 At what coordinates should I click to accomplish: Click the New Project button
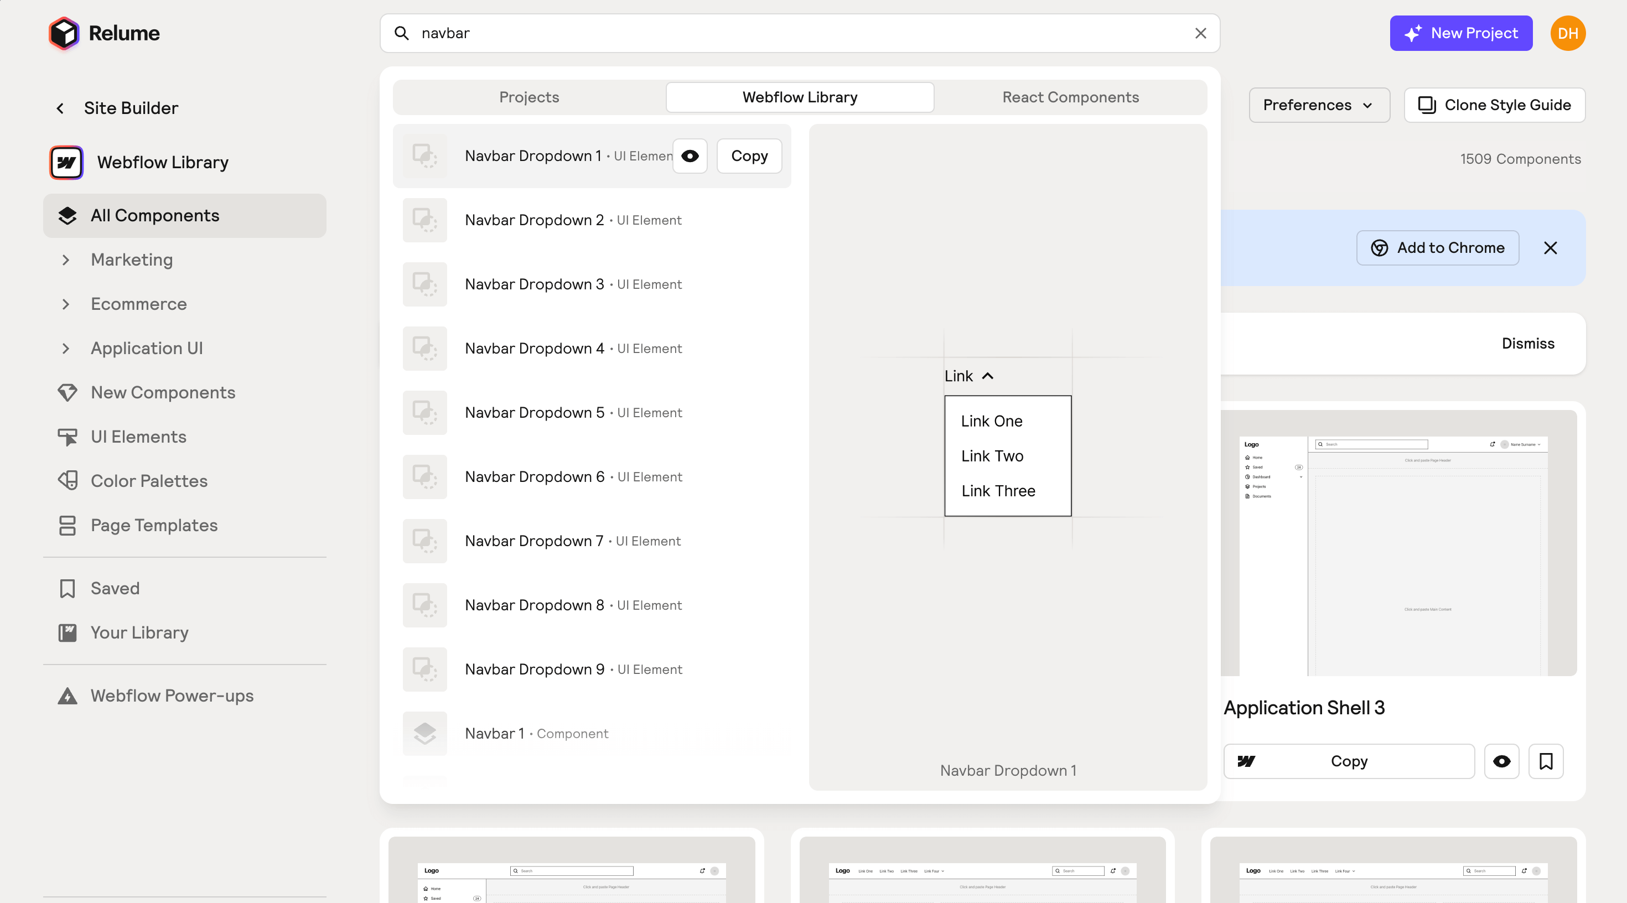point(1461,33)
